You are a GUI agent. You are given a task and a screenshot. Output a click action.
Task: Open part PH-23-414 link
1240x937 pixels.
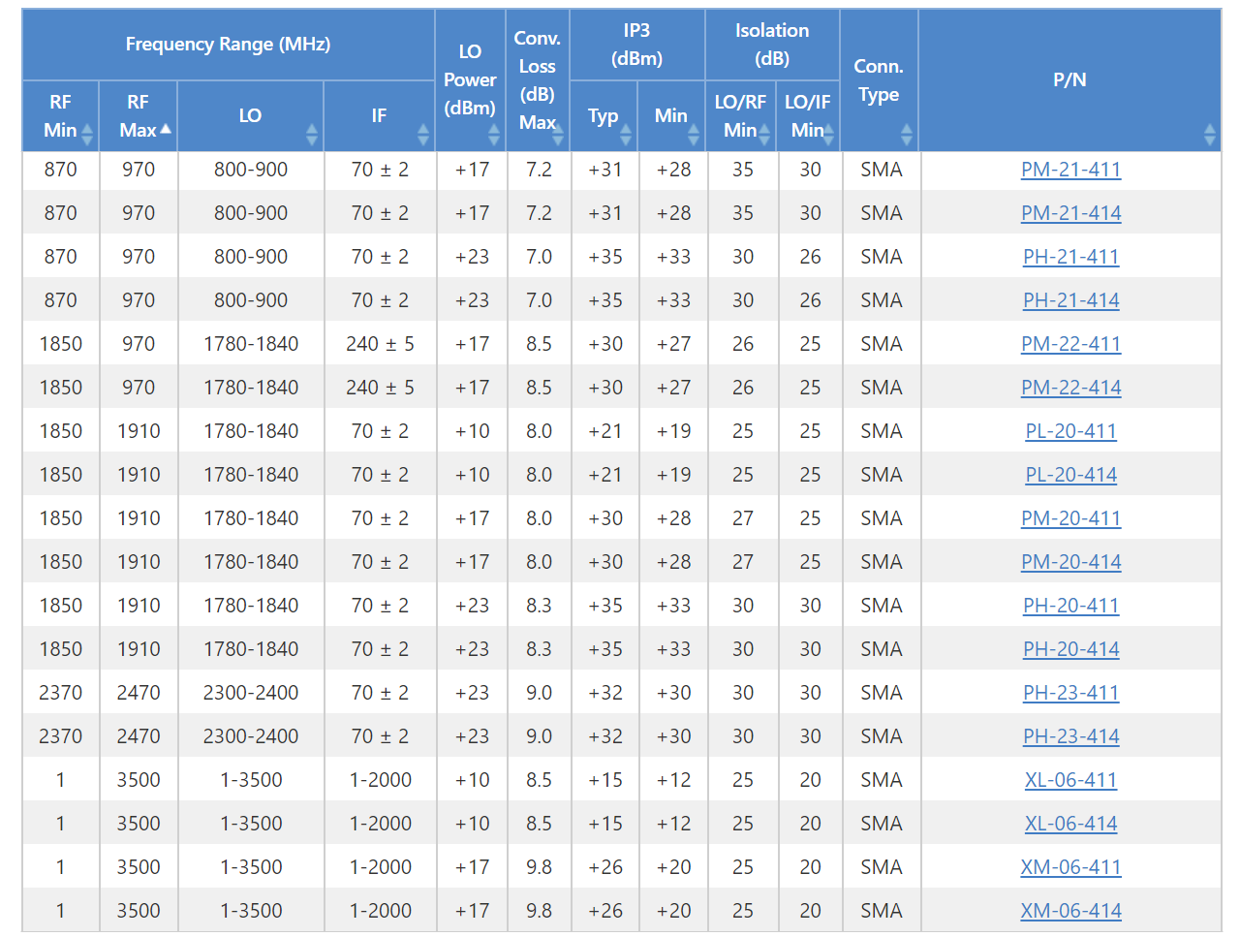[x=1070, y=736]
